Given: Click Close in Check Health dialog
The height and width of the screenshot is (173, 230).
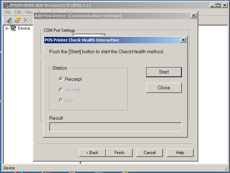Looking at the screenshot, I should click(164, 88).
